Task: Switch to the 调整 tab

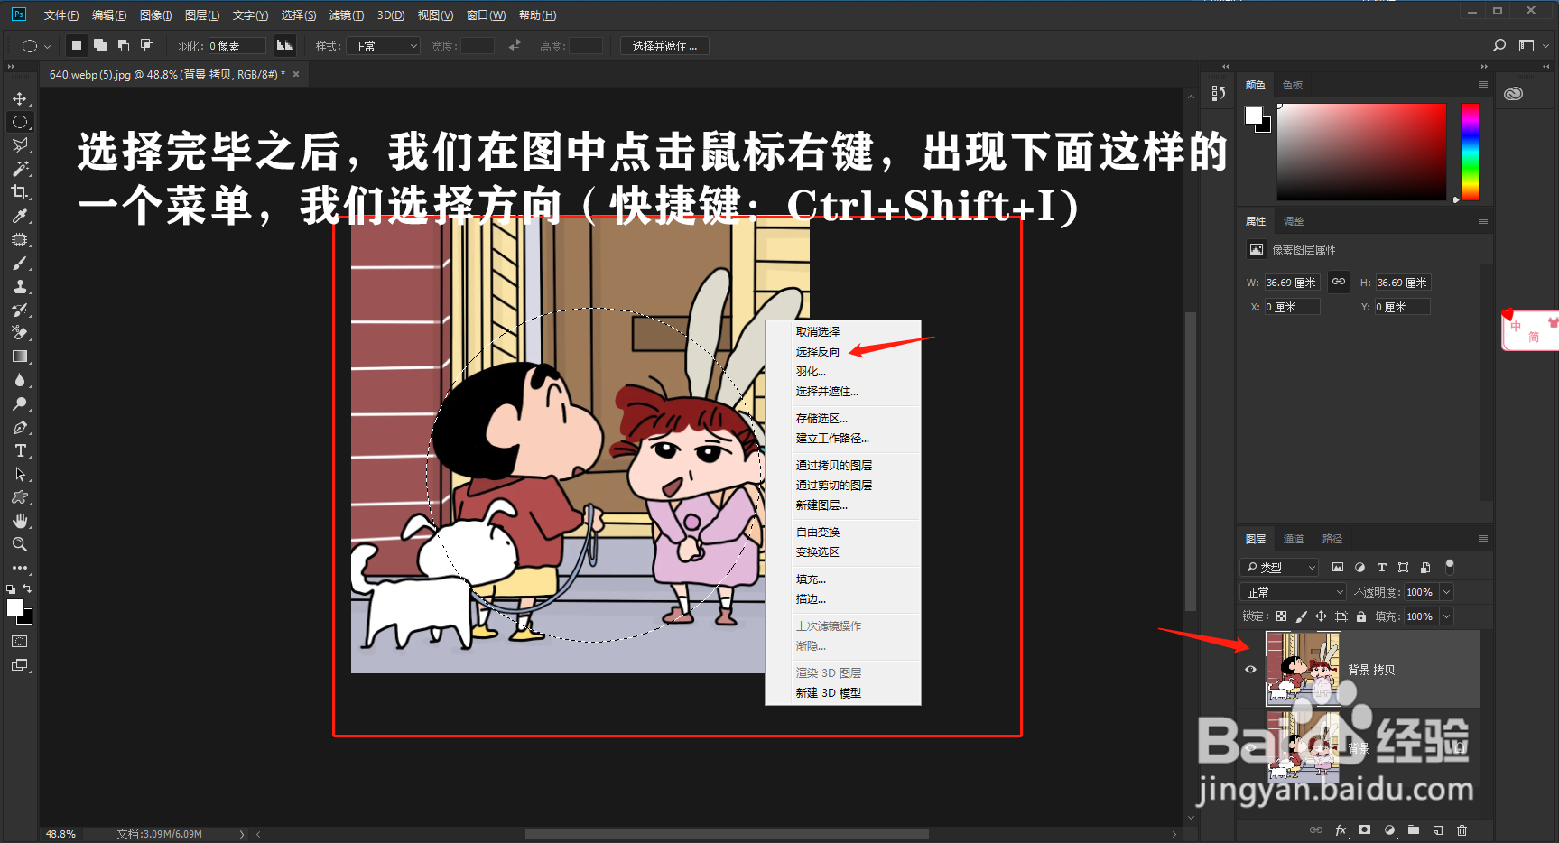Action: pos(1294,221)
